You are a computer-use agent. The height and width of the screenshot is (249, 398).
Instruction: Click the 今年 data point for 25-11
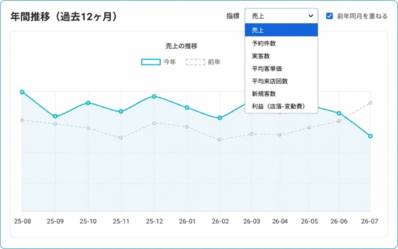[x=121, y=112]
